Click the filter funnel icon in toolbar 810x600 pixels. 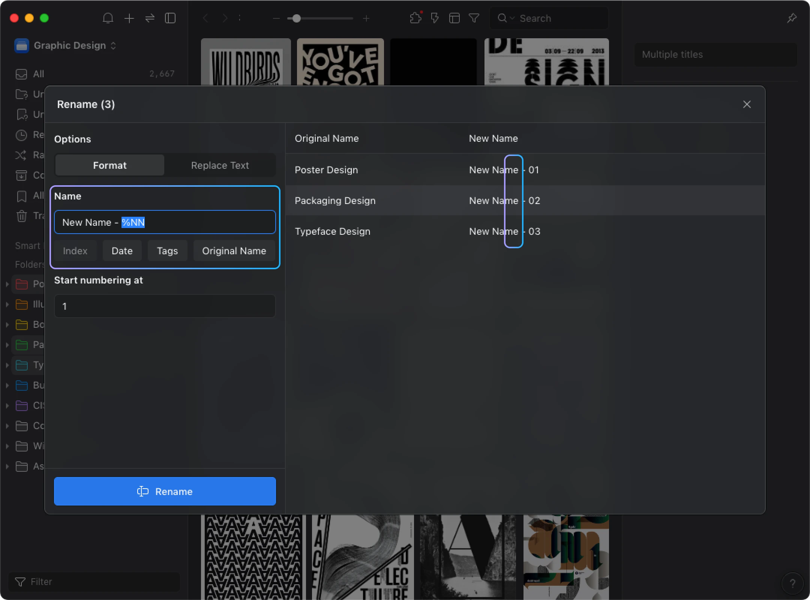click(x=474, y=18)
